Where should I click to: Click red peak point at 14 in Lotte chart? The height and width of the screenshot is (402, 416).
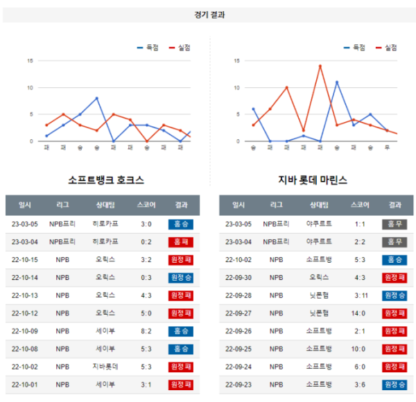320,66
